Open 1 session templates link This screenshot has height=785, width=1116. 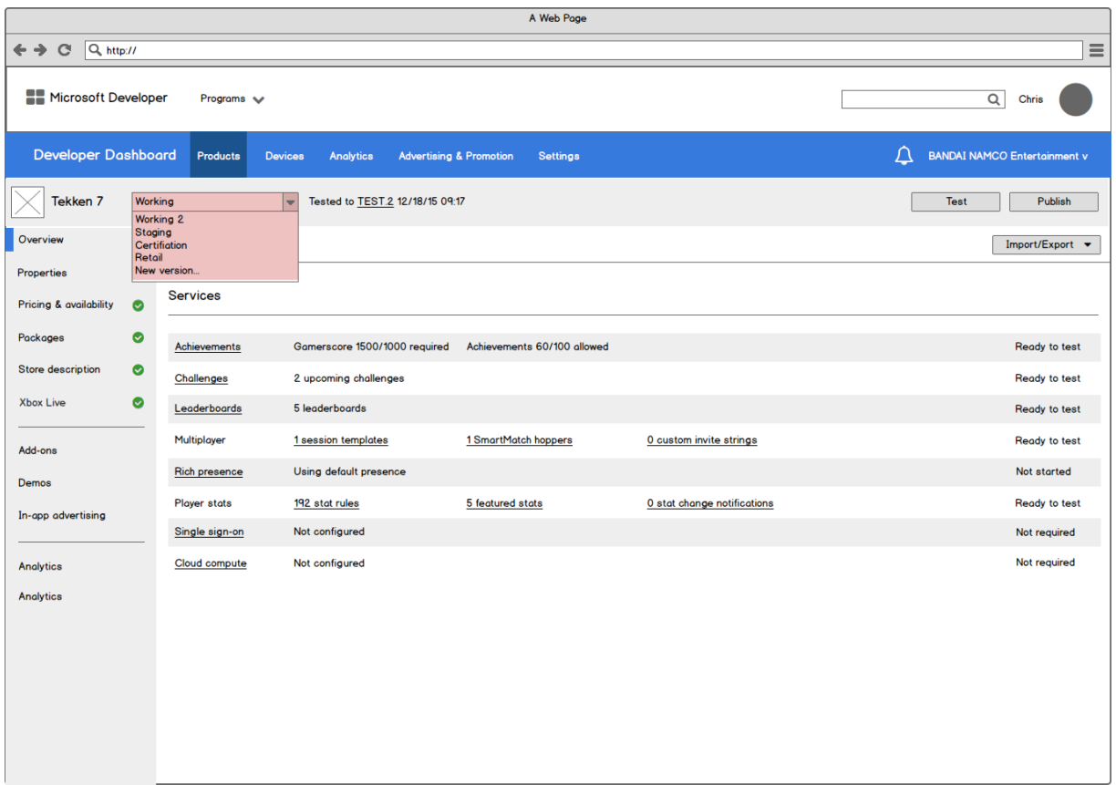click(x=341, y=440)
